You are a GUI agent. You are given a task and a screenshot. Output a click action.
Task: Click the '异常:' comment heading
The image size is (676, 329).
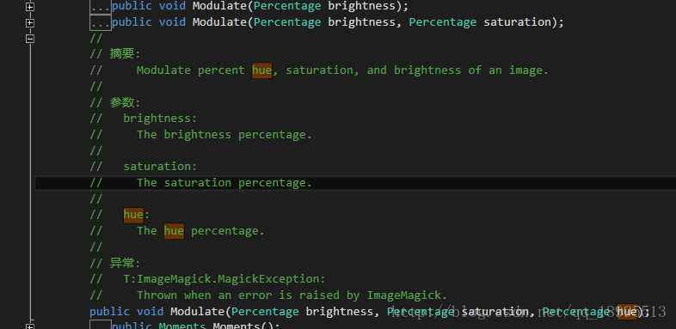(125, 263)
